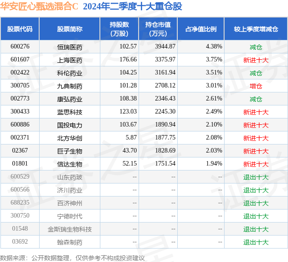Select stock code 002371

point(20,137)
